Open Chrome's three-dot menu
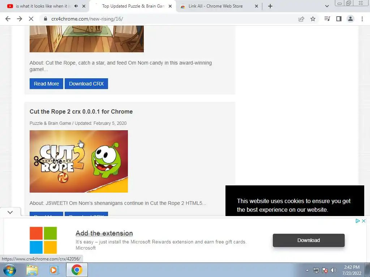The width and height of the screenshot is (370, 277). (x=362, y=19)
